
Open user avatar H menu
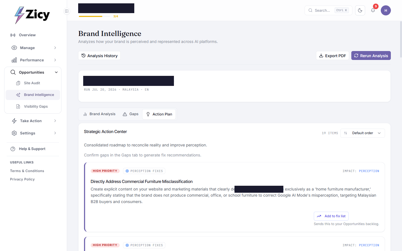coord(386,10)
